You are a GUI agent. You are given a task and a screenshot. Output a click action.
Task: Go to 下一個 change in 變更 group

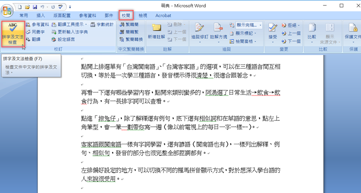click(x=291, y=41)
